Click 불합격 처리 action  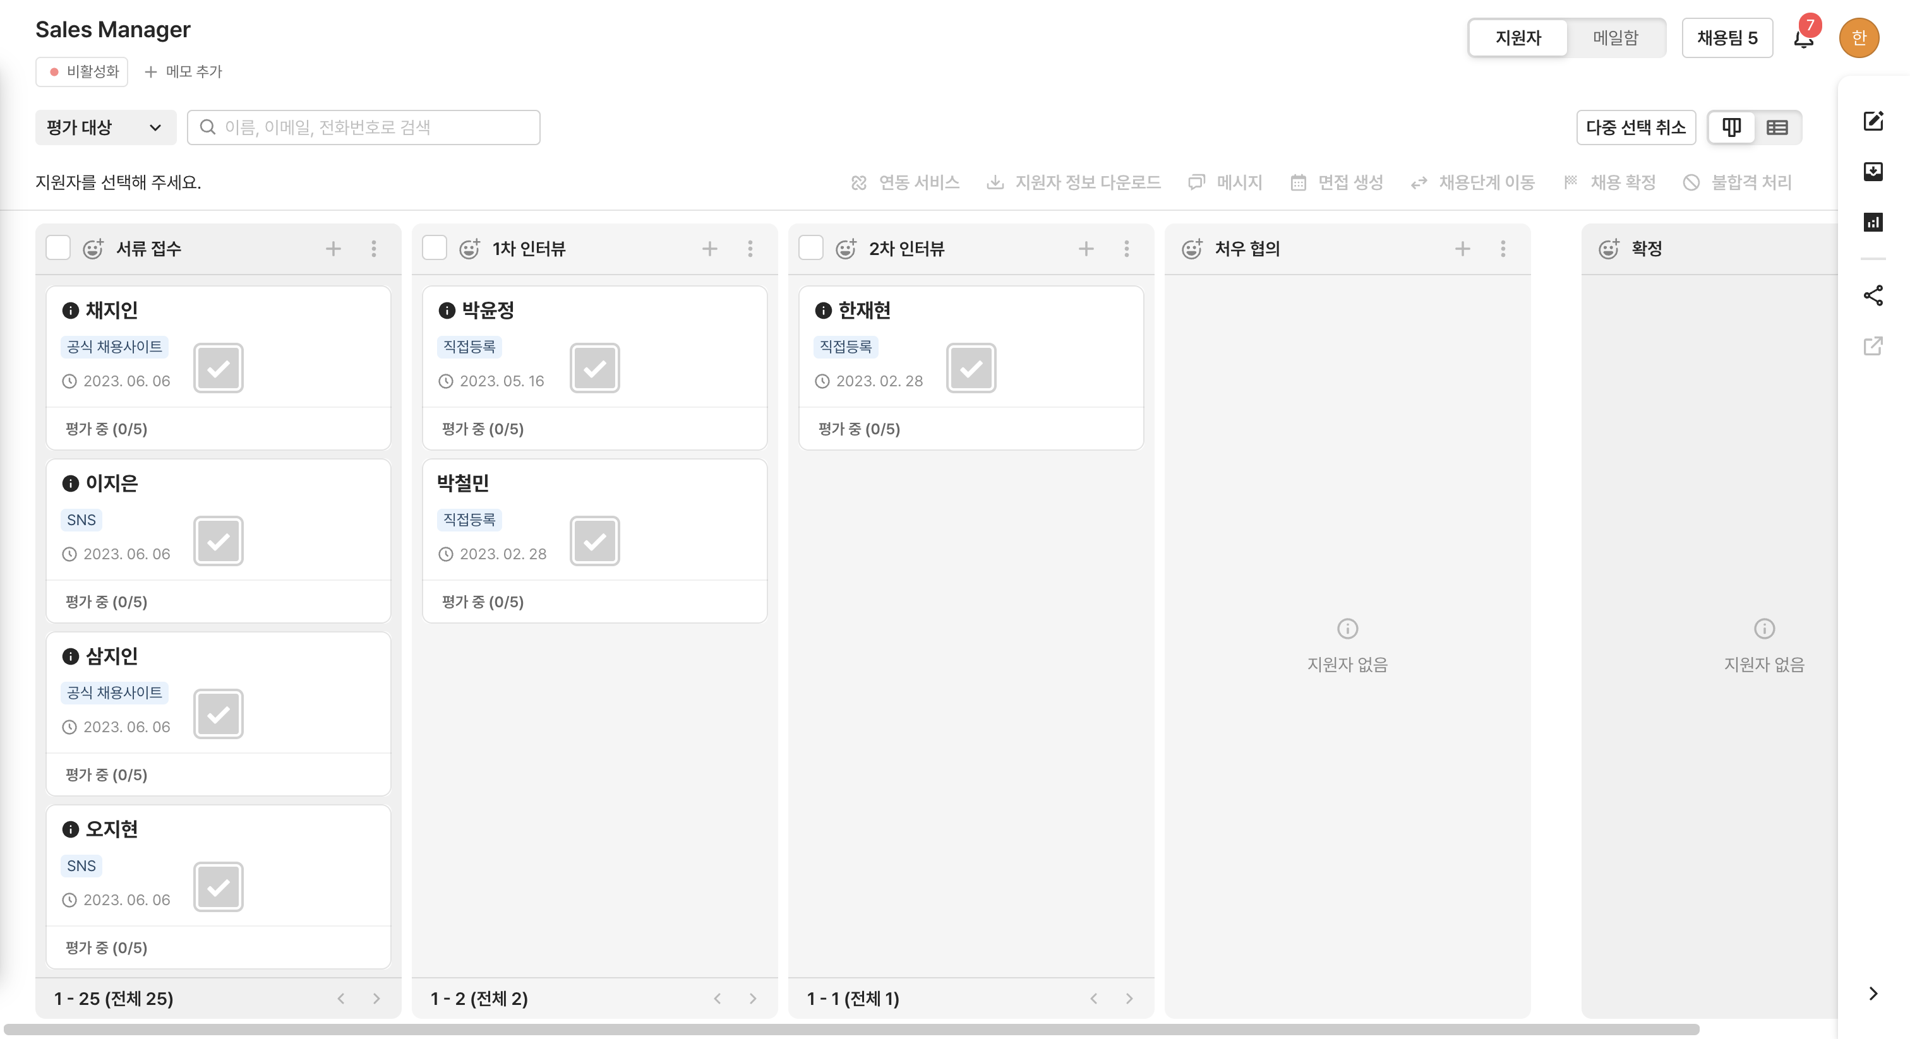(x=1737, y=182)
